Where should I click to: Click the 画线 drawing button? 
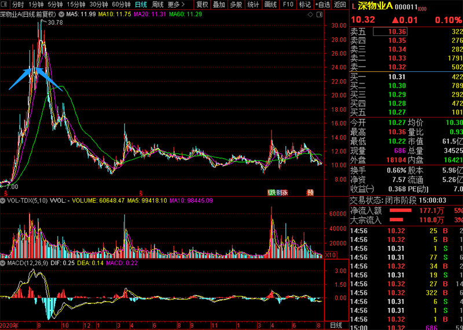coord(270,5)
